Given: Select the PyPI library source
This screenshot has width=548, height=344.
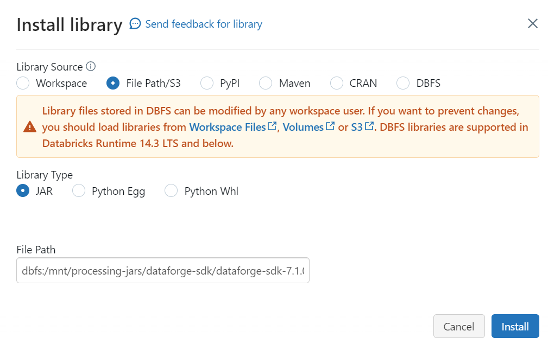Looking at the screenshot, I should (x=207, y=83).
